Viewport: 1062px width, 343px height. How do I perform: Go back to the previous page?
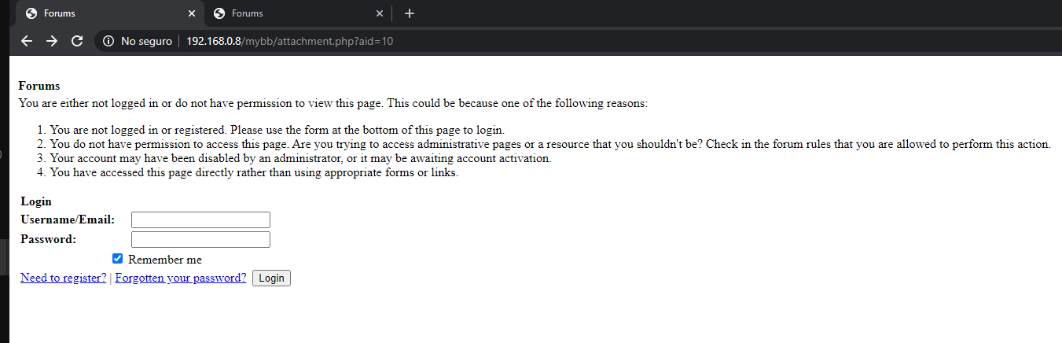coord(27,41)
